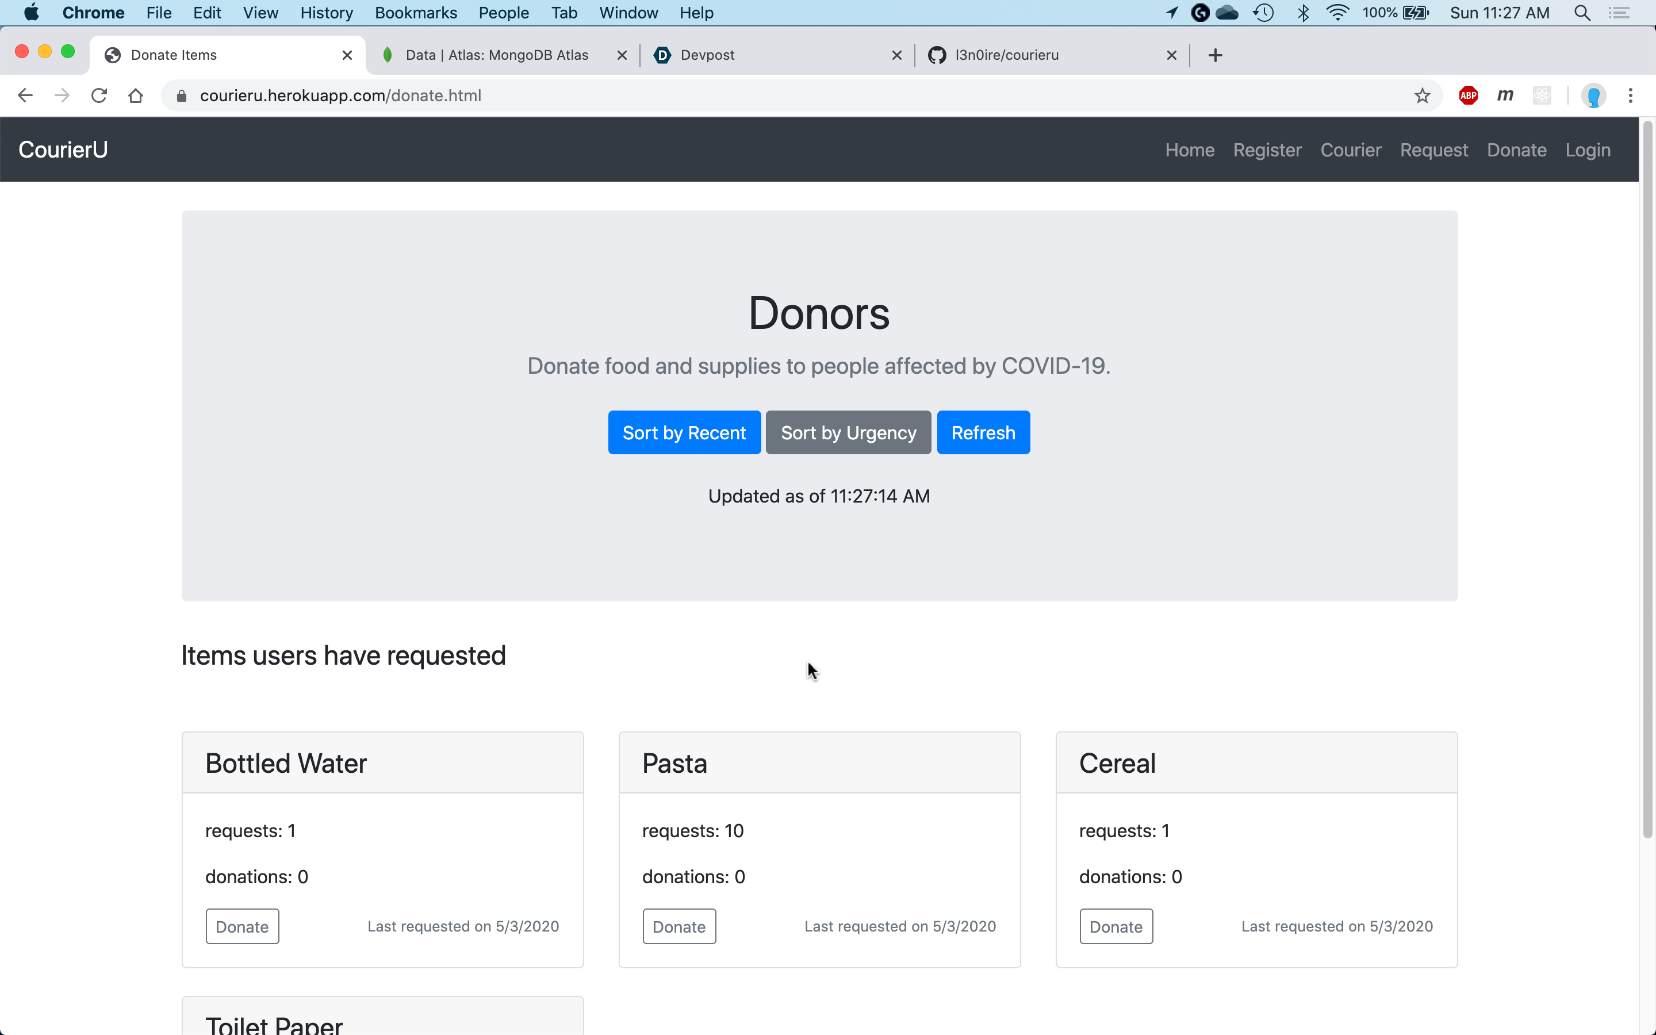Open the History menu
This screenshot has width=1656, height=1035.
[327, 13]
